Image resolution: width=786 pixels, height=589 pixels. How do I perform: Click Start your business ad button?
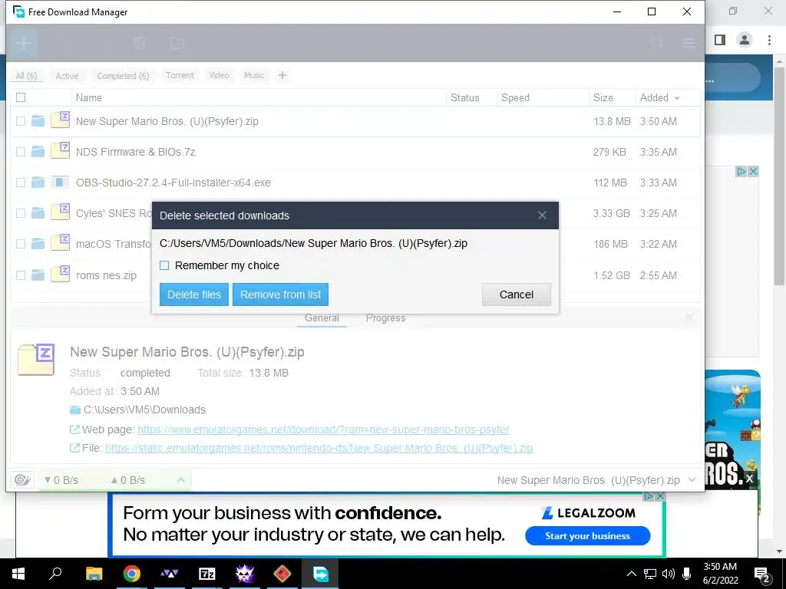point(587,536)
